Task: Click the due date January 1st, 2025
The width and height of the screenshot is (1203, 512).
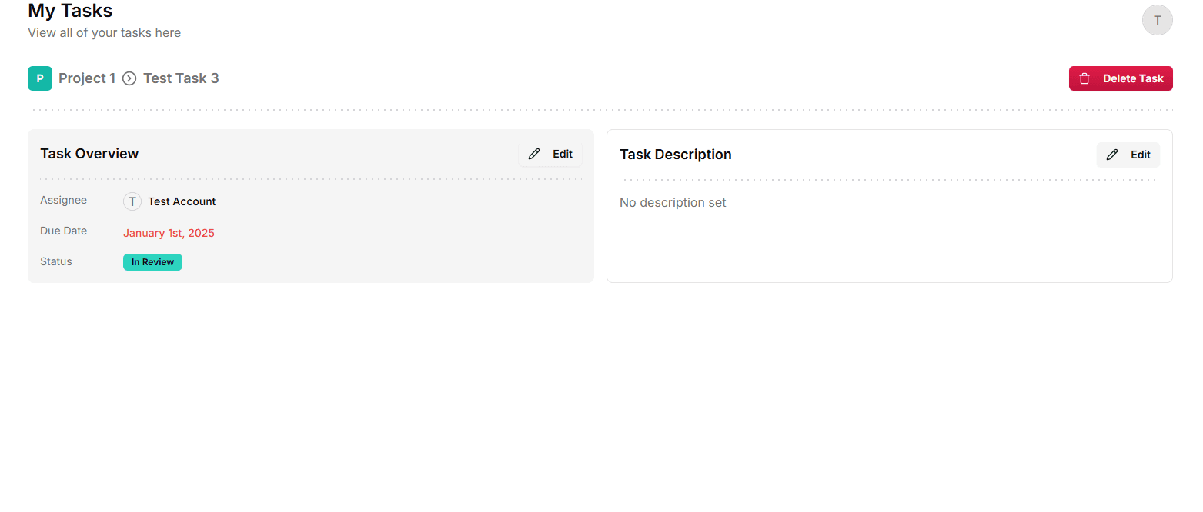Action: [169, 233]
